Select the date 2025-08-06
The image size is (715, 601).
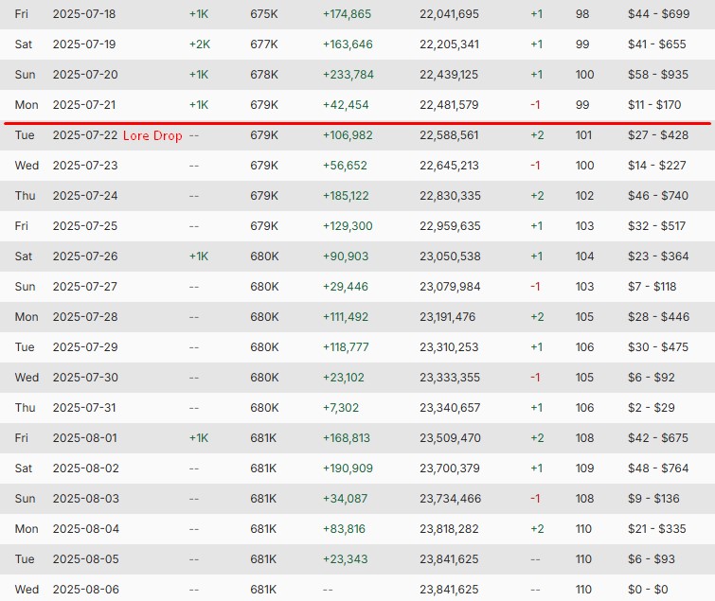(86, 590)
